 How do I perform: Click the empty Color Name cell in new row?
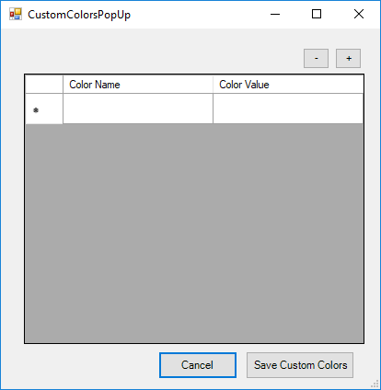pyautogui.click(x=138, y=109)
